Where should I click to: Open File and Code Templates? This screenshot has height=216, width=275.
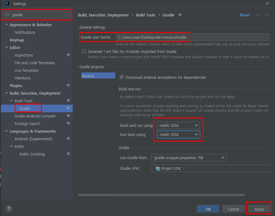point(35,63)
